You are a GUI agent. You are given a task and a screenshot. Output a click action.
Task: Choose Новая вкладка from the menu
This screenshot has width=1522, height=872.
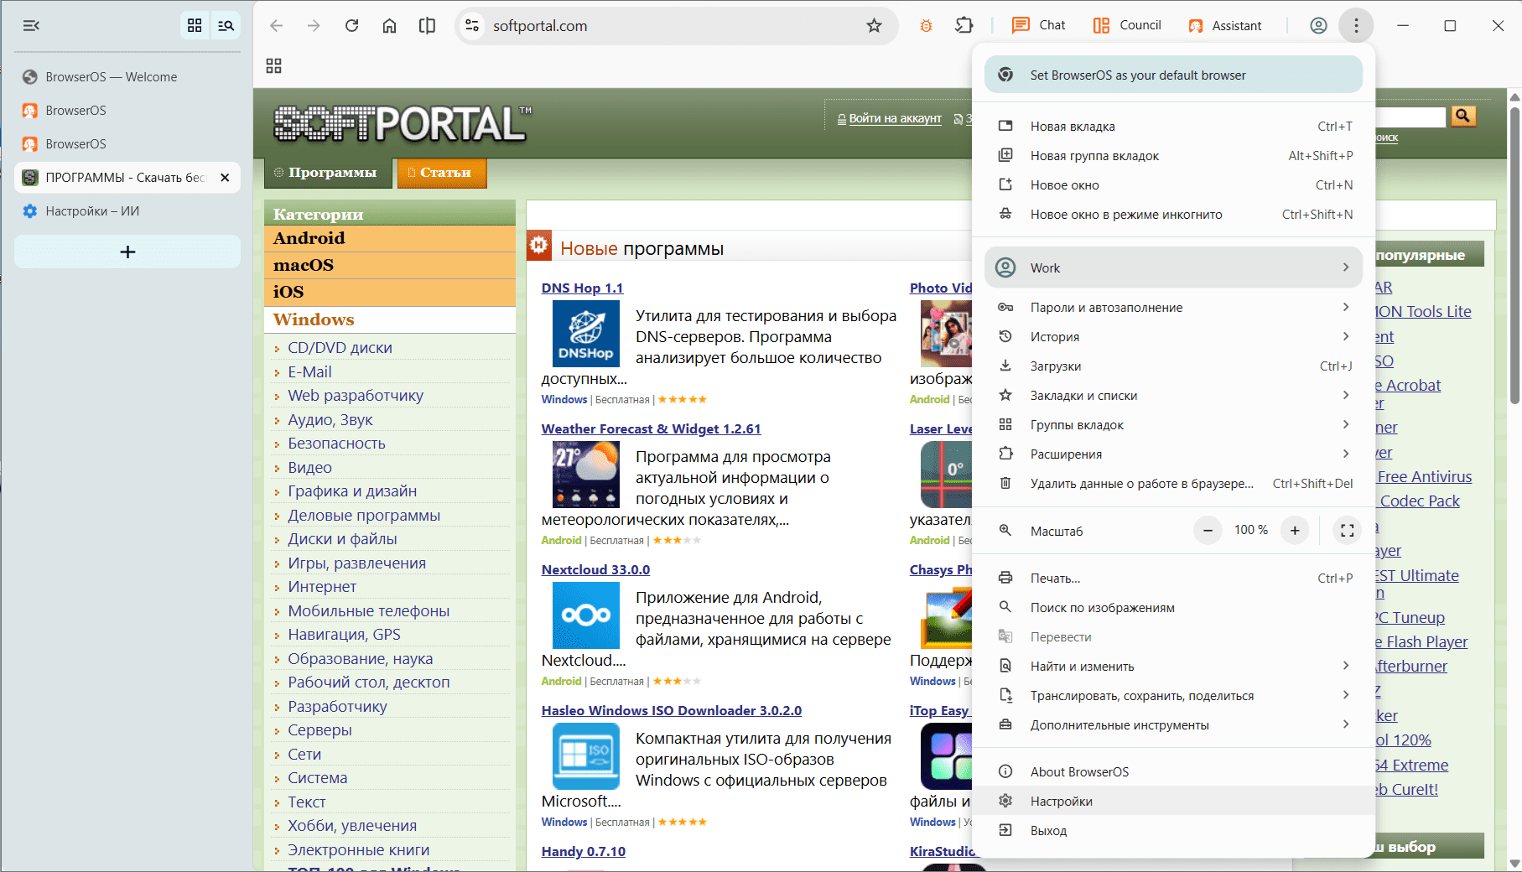tap(1173, 127)
